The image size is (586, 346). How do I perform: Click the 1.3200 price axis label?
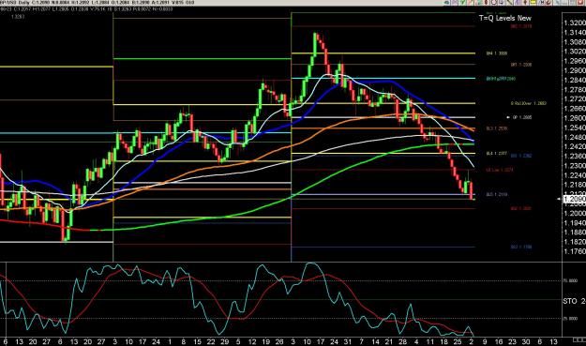click(575, 23)
